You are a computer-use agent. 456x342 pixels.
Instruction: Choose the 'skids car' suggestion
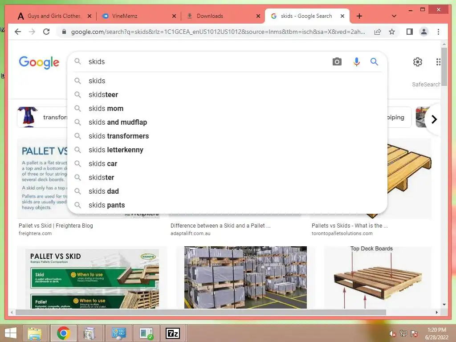228,164
